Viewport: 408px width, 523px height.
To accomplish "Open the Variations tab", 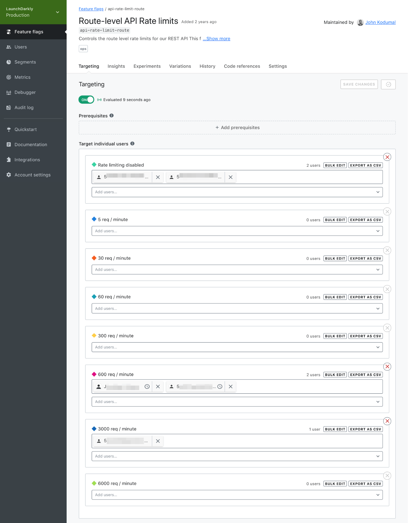I will point(180,66).
